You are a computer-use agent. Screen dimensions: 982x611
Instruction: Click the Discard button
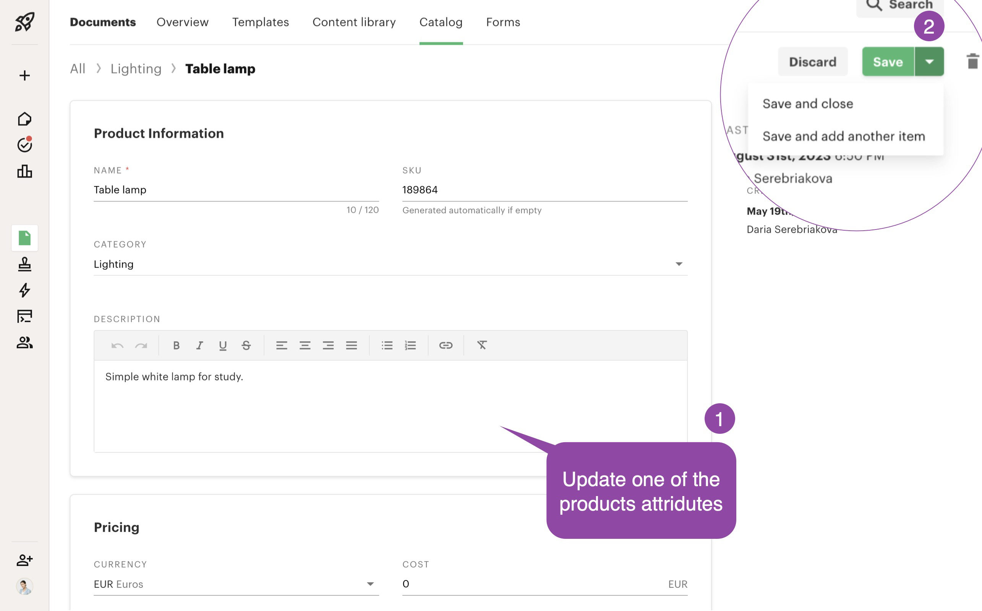[813, 61]
